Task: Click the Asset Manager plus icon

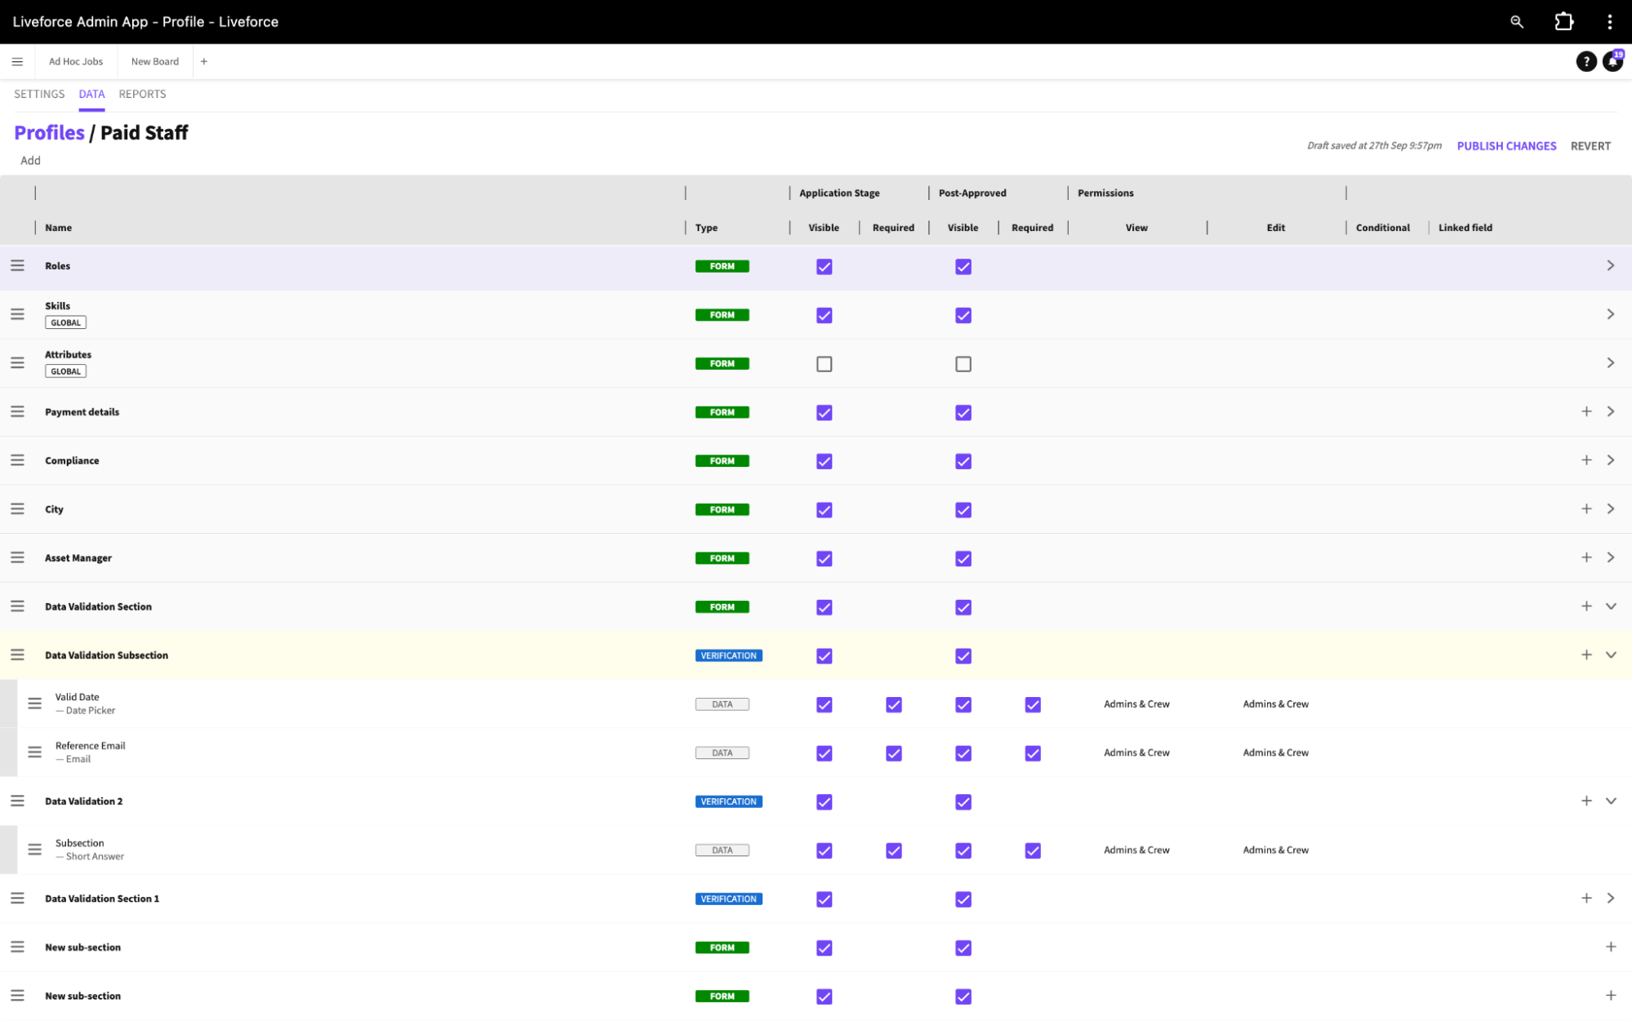Action: click(x=1586, y=558)
